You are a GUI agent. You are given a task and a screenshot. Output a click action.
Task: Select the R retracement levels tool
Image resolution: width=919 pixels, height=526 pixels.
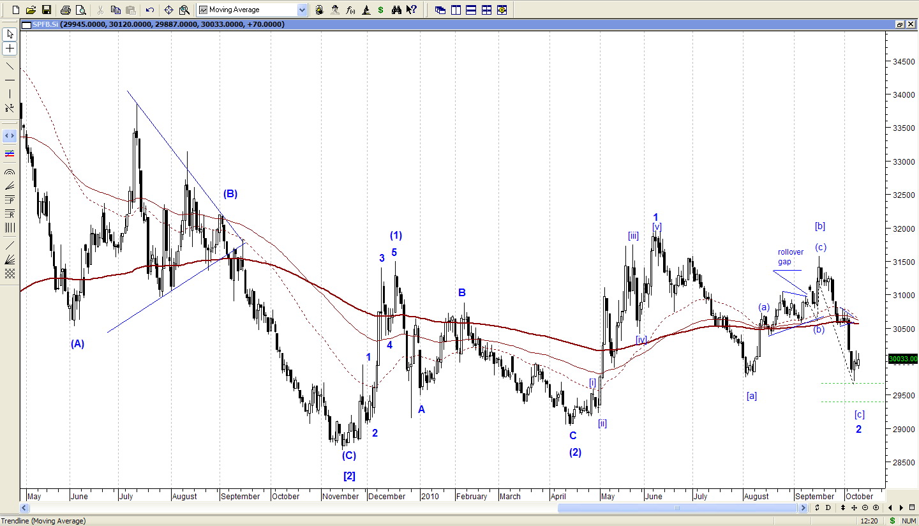tap(10, 214)
